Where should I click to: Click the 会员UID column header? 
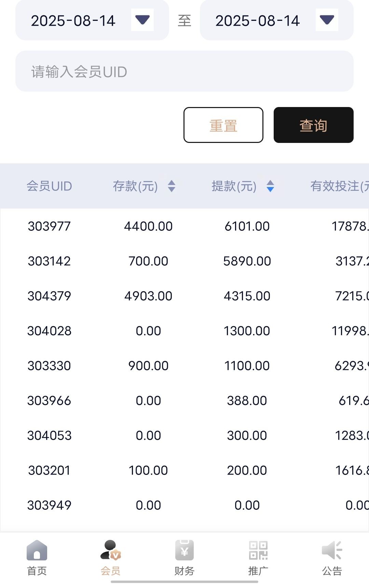49,186
